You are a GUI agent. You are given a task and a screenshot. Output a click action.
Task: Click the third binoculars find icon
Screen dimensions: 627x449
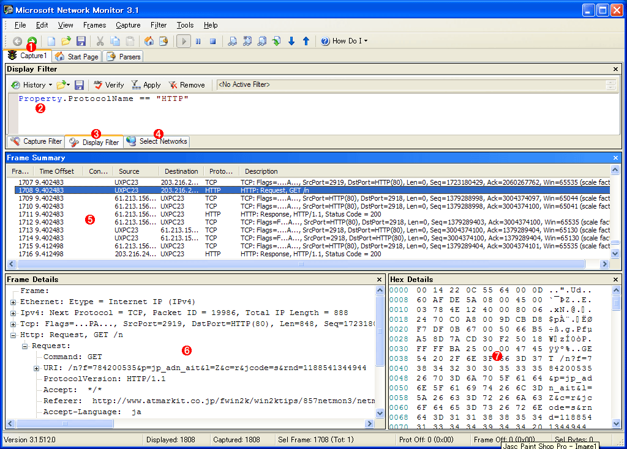pyautogui.click(x=262, y=41)
